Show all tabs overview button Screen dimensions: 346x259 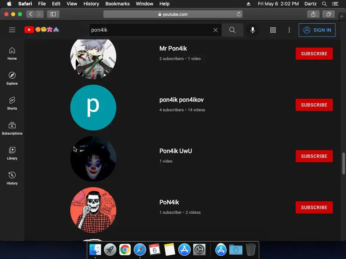coord(328,14)
